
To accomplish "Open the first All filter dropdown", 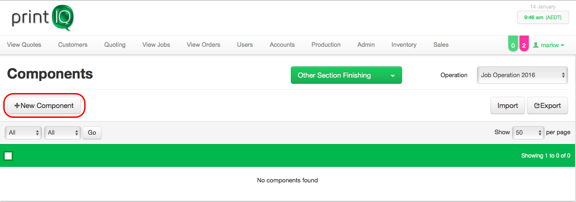I will tap(23, 133).
